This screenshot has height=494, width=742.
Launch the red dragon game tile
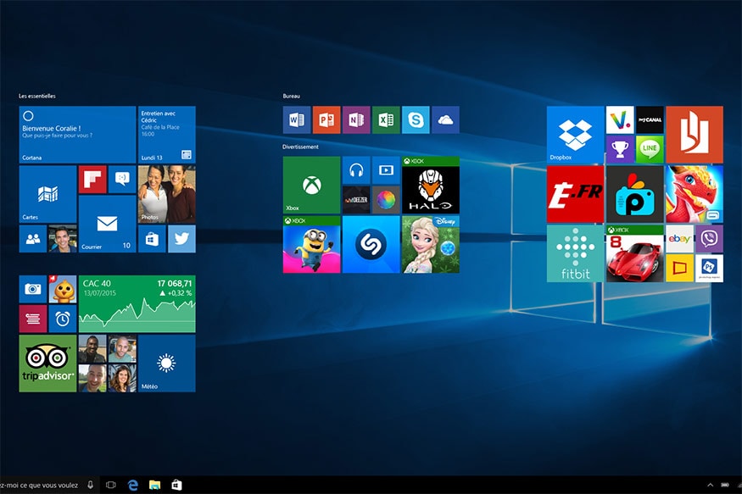tap(695, 194)
